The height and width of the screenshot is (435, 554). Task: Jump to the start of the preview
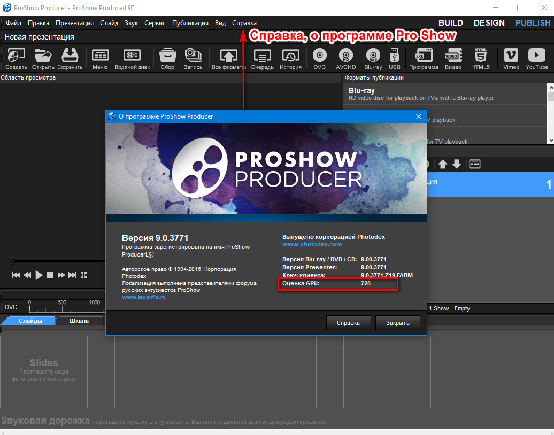click(x=16, y=275)
